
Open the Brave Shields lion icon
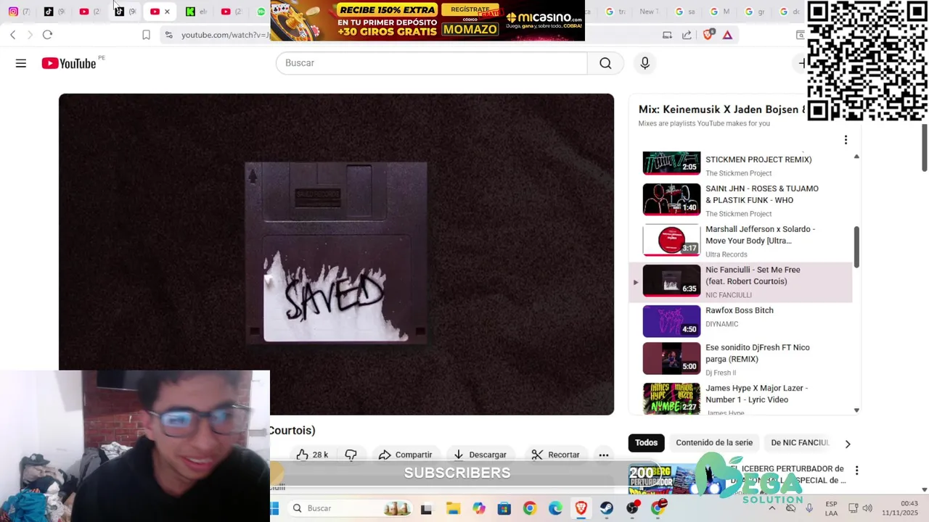pyautogui.click(x=708, y=35)
